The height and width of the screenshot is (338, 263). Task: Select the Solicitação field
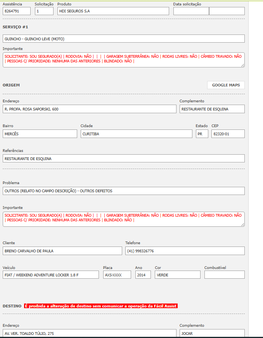(x=44, y=11)
